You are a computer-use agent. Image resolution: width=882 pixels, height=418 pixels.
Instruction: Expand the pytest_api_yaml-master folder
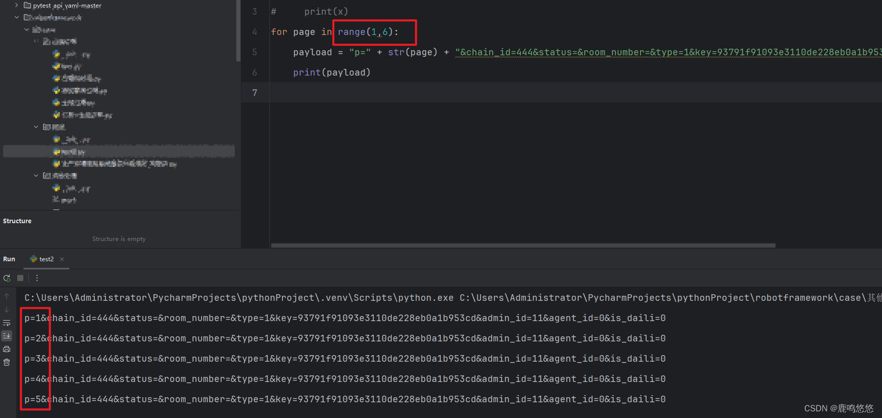click(x=17, y=5)
